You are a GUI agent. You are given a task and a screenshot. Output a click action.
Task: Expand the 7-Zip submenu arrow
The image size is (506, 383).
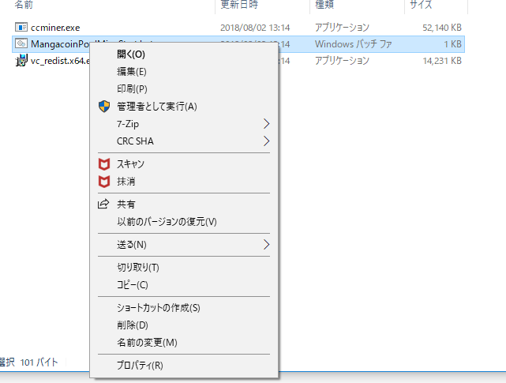coord(266,124)
